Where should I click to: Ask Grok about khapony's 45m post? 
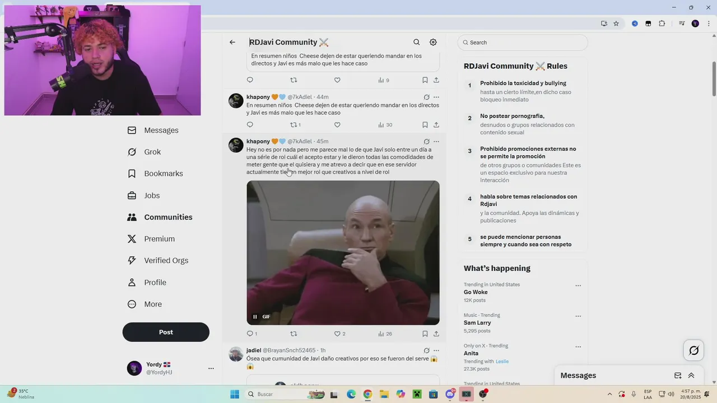[426, 142]
